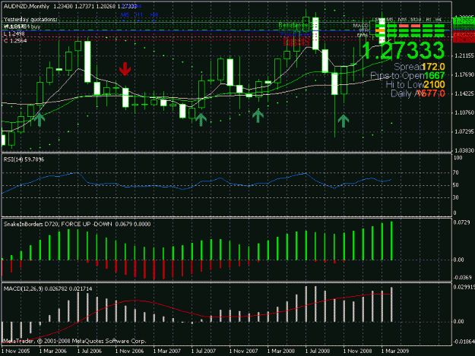Viewport: 475px width, 356px height.
Task: Click the blue M5 timeframe label
Action: point(125,14)
